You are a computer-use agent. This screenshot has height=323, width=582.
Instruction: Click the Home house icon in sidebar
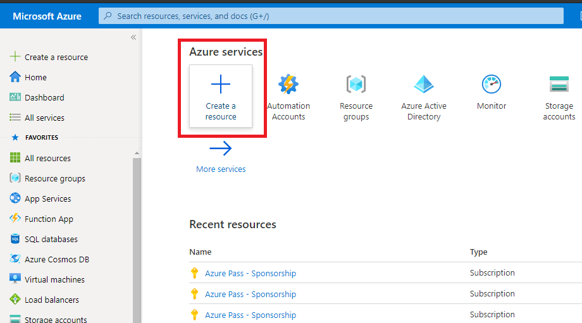pyautogui.click(x=15, y=76)
